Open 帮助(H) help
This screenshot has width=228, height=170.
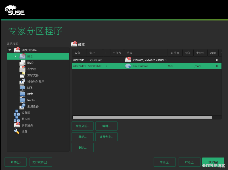[x=16, y=162]
